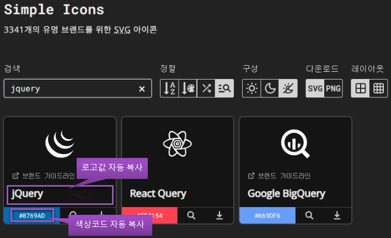The image size is (391, 238).
Task: Download the Google BigQuery icon
Action: click(x=337, y=215)
